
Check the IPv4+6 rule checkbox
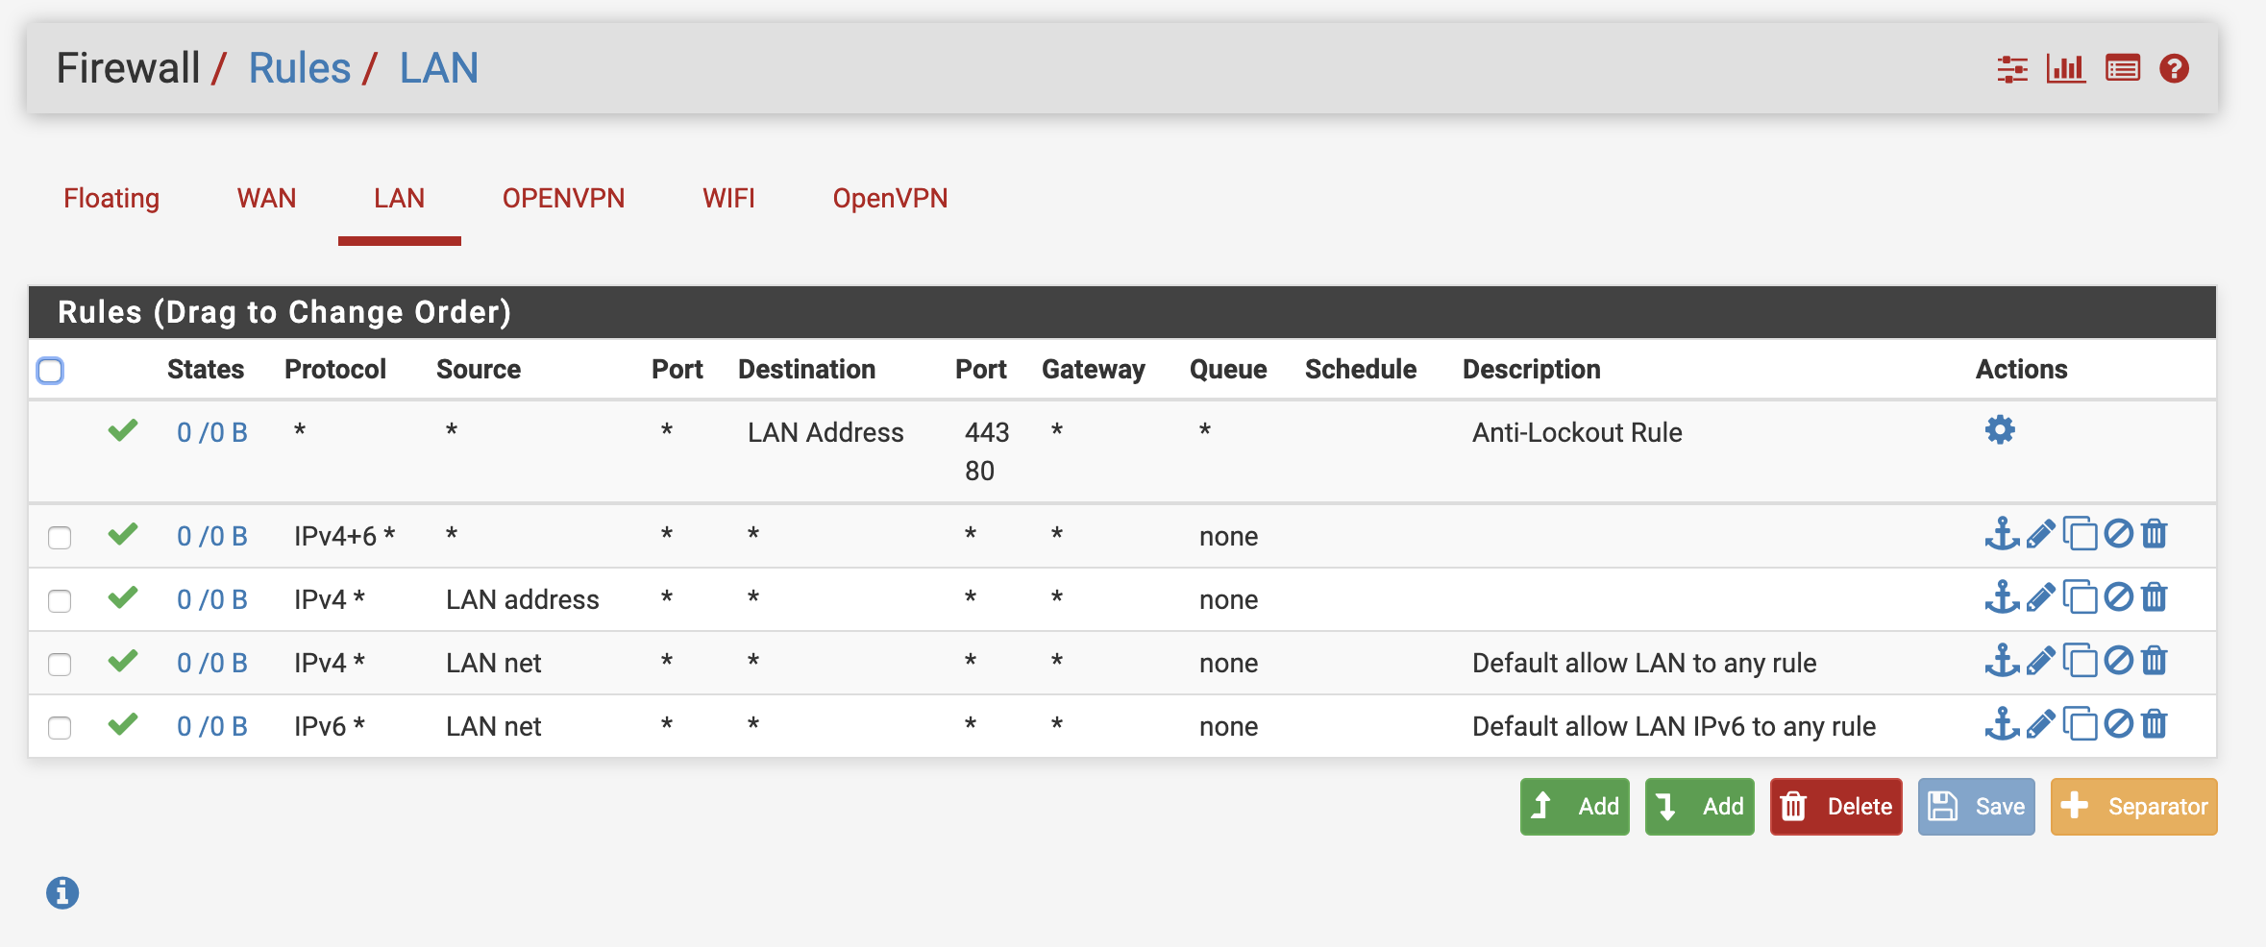pyautogui.click(x=60, y=537)
